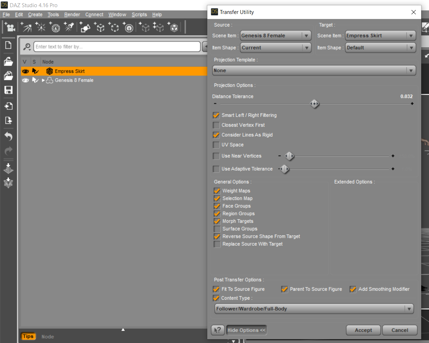429x343 pixels.
Task: Enable Use Near Vertices
Action: tap(216, 156)
